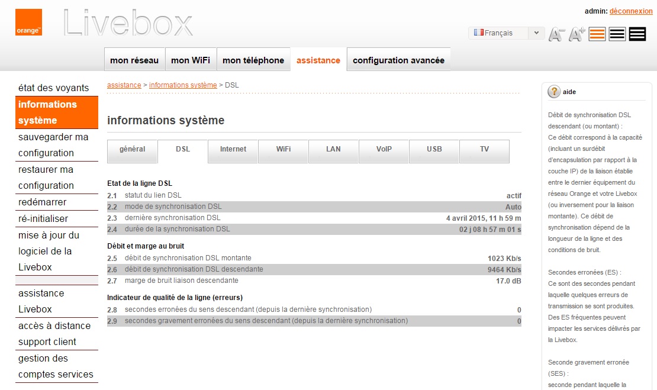657x390 pixels.
Task: Switch to the LAN sub-tab
Action: tap(333, 151)
